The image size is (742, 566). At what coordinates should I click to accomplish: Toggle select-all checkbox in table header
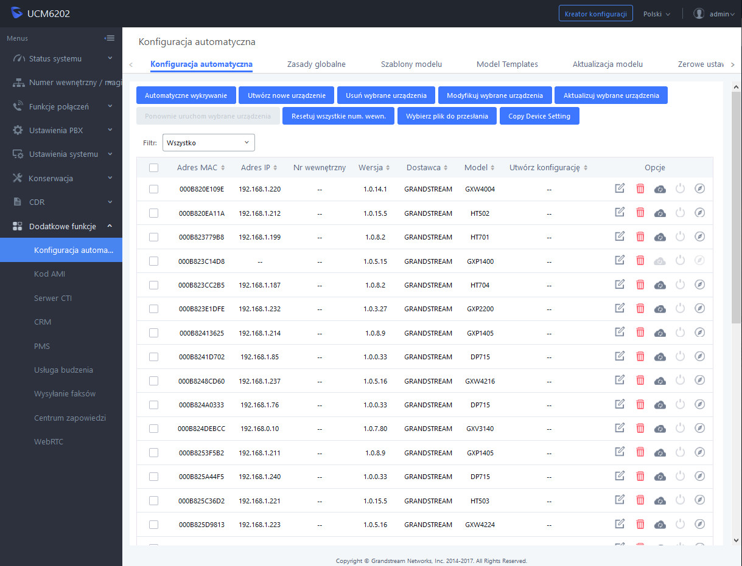click(153, 168)
